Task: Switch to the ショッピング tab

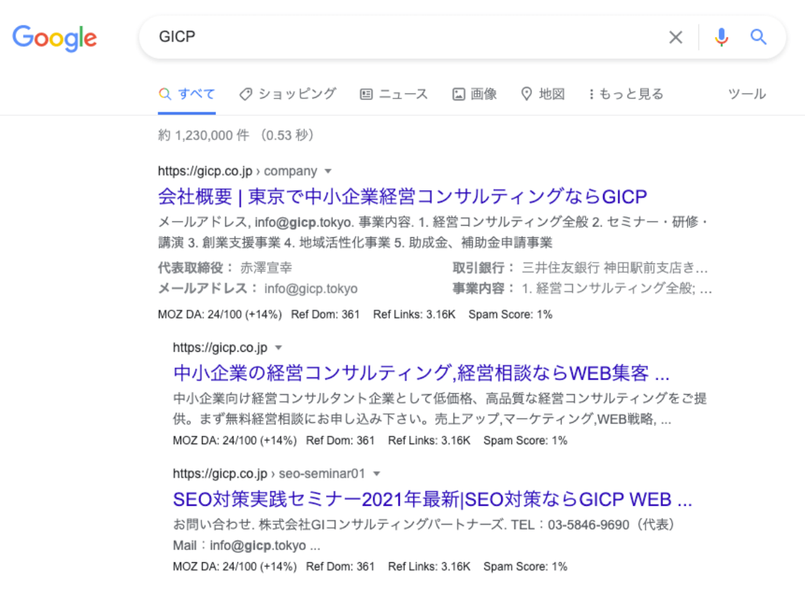Action: click(x=288, y=94)
